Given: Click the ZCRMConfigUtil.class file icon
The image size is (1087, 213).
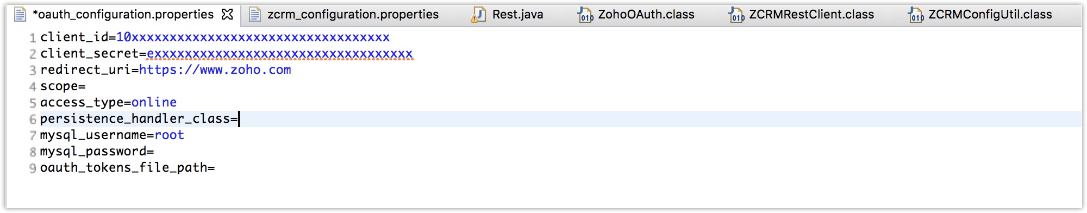Looking at the screenshot, I should (x=915, y=15).
